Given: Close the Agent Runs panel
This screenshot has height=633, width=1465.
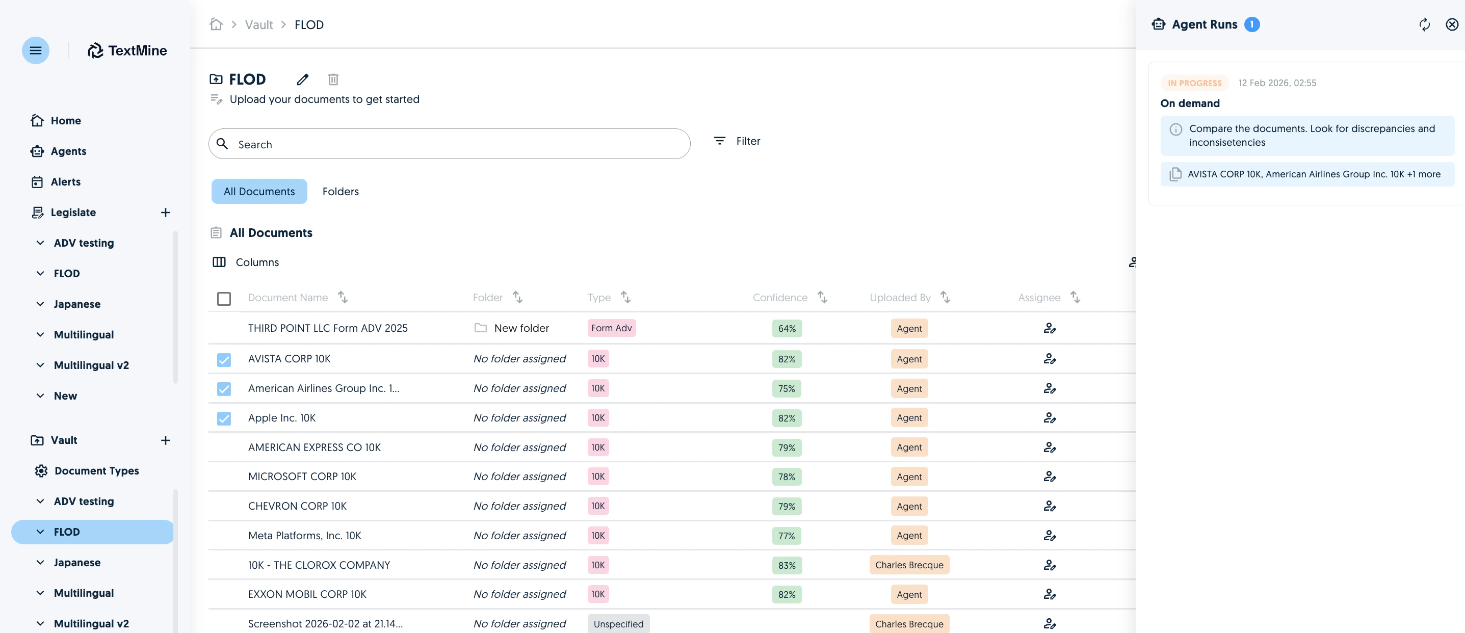Looking at the screenshot, I should pos(1452,24).
